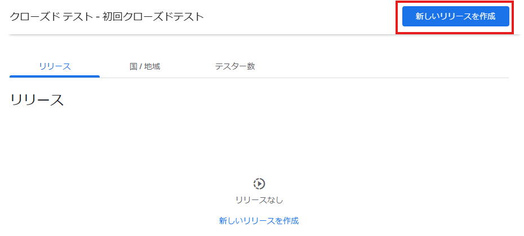The height and width of the screenshot is (236, 524).
Task: Click the blue link text under the play icon
Action: click(x=259, y=221)
